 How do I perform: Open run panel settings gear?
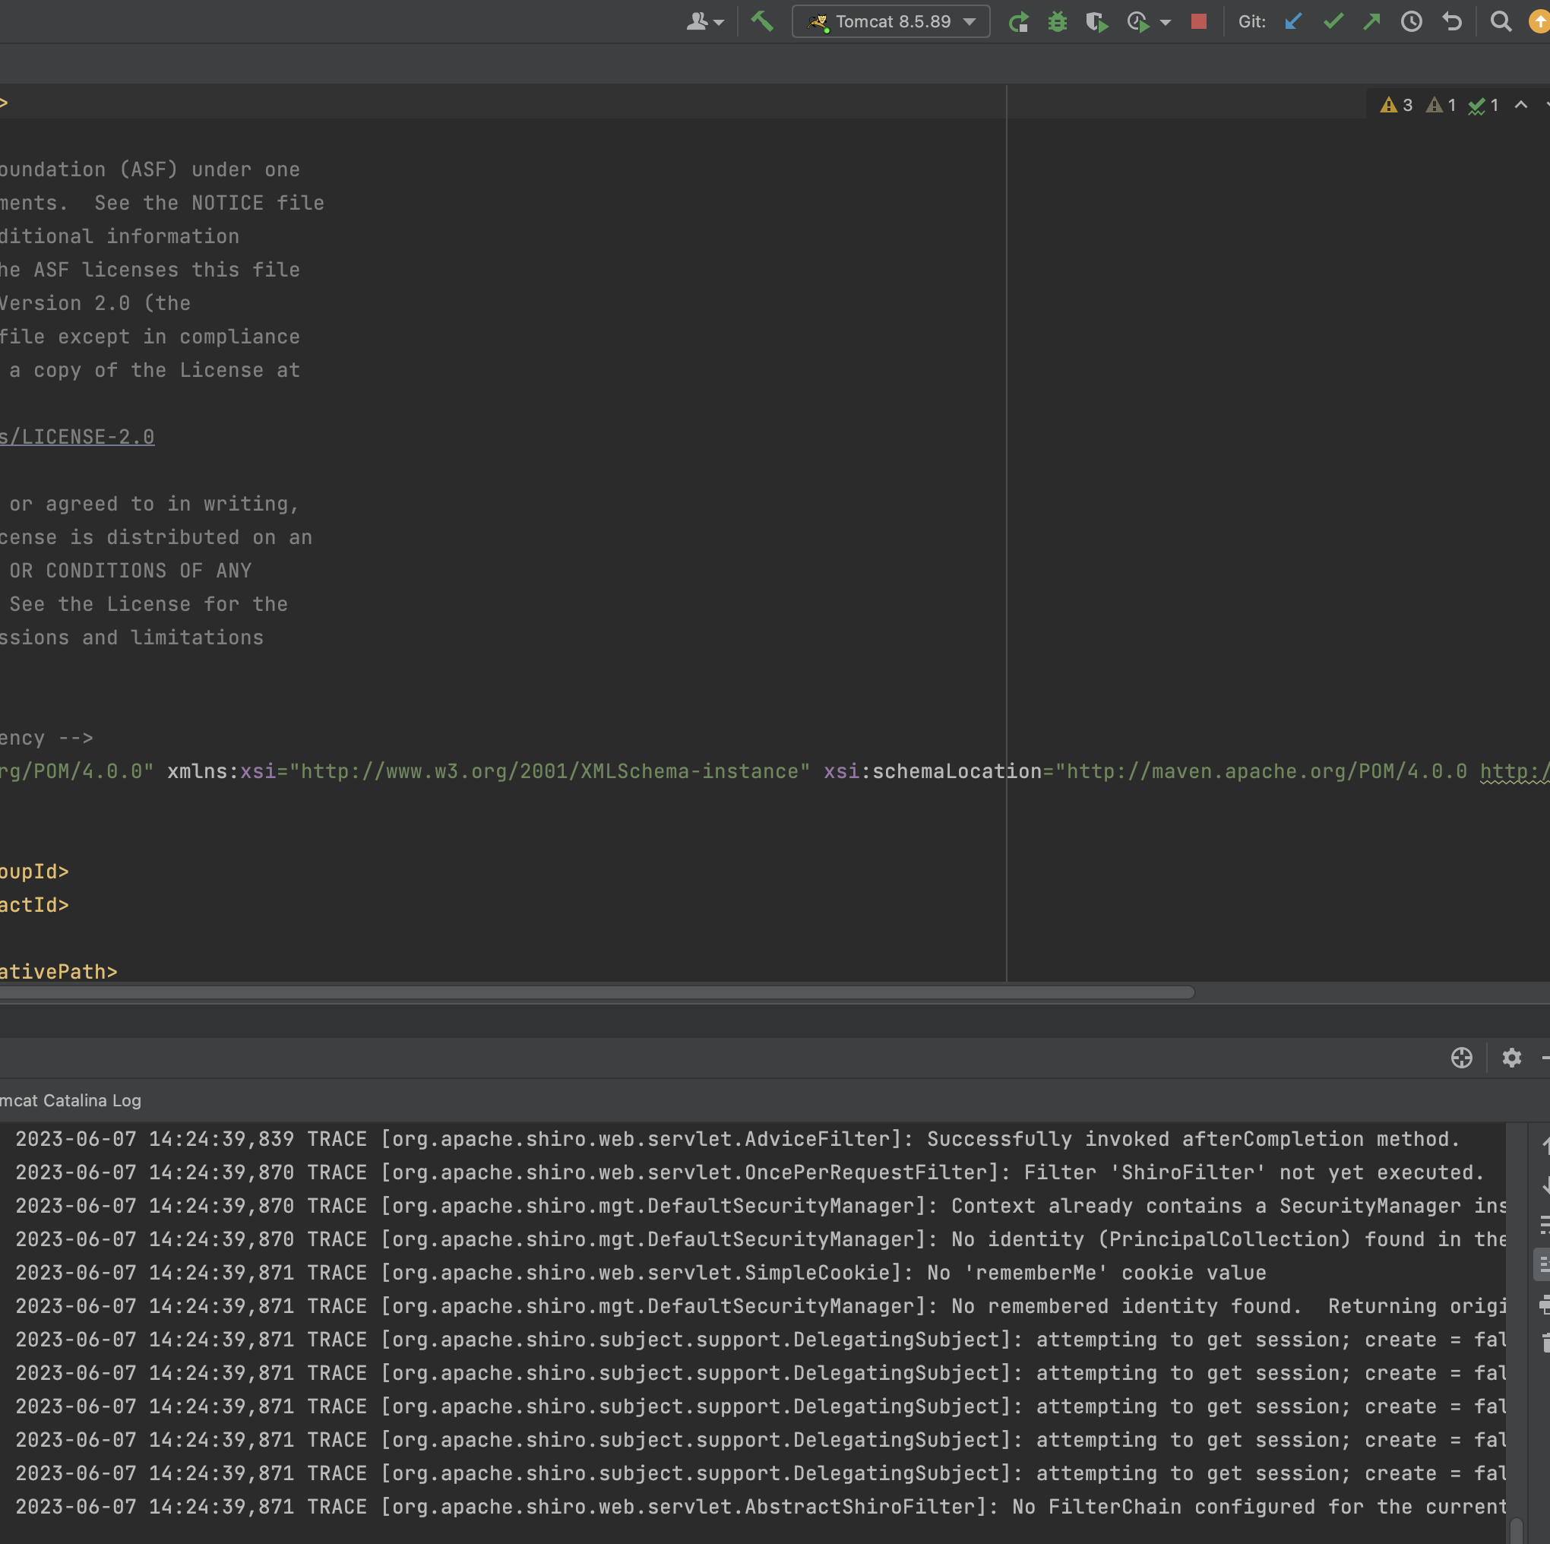[1511, 1058]
